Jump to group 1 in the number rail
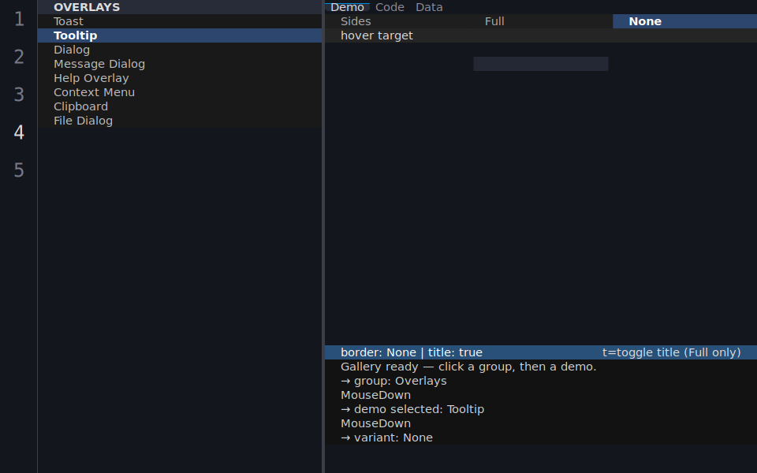757x473 pixels. click(19, 19)
